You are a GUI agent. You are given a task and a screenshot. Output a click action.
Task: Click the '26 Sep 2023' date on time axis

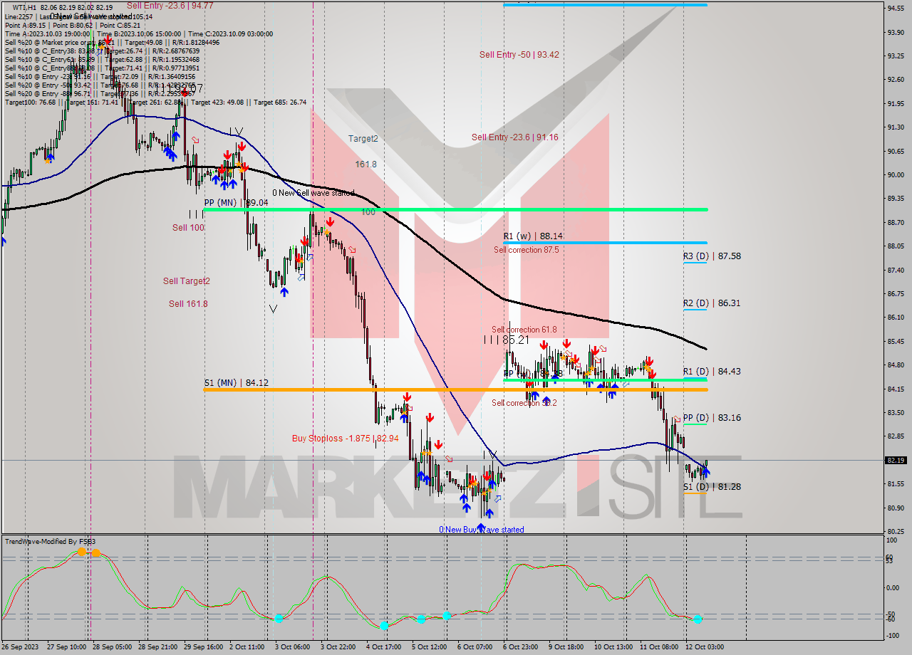pos(21,647)
